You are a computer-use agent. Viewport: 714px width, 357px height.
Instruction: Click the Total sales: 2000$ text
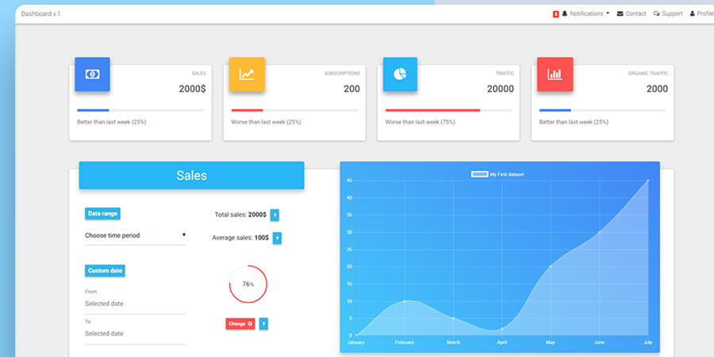(240, 214)
